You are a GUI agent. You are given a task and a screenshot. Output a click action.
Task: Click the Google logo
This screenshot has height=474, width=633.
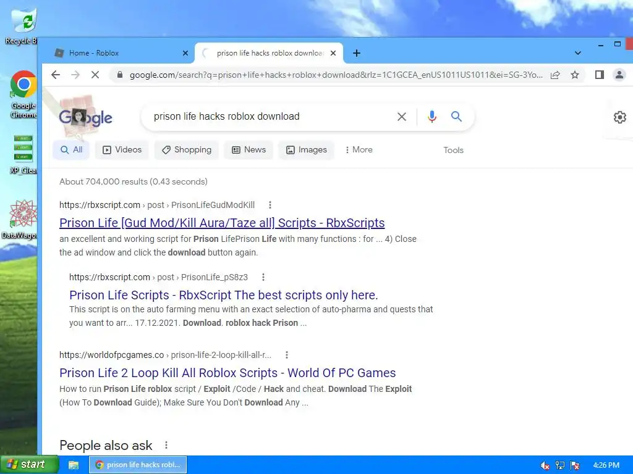point(85,117)
